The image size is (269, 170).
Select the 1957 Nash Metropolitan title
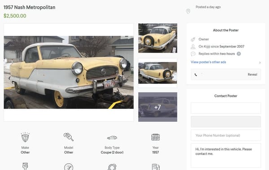[29, 7]
